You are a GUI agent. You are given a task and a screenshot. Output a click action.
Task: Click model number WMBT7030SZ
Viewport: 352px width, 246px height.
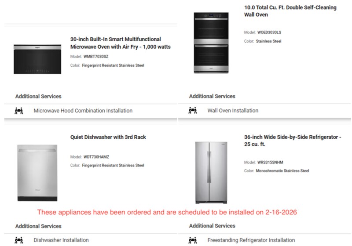pyautogui.click(x=96, y=57)
